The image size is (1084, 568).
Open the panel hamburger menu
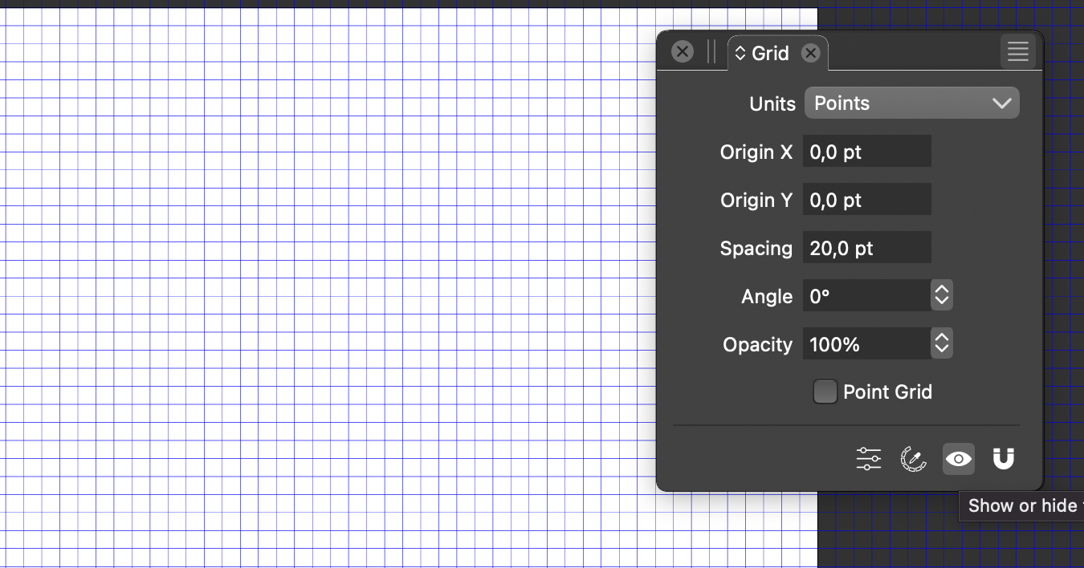pos(1017,53)
